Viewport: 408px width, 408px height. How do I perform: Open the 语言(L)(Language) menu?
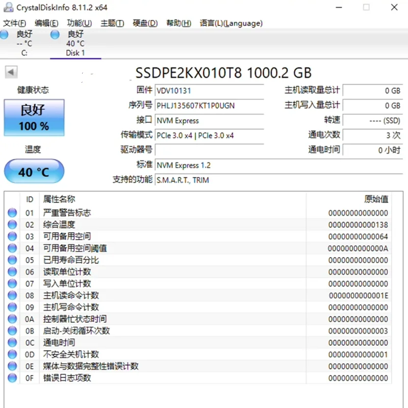click(x=231, y=23)
